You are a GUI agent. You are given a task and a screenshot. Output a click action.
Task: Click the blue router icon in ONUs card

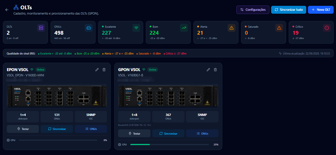point(89,28)
